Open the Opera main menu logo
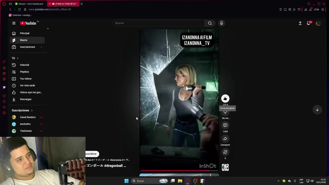Viewport: 329px width, 185px height. 4,4
